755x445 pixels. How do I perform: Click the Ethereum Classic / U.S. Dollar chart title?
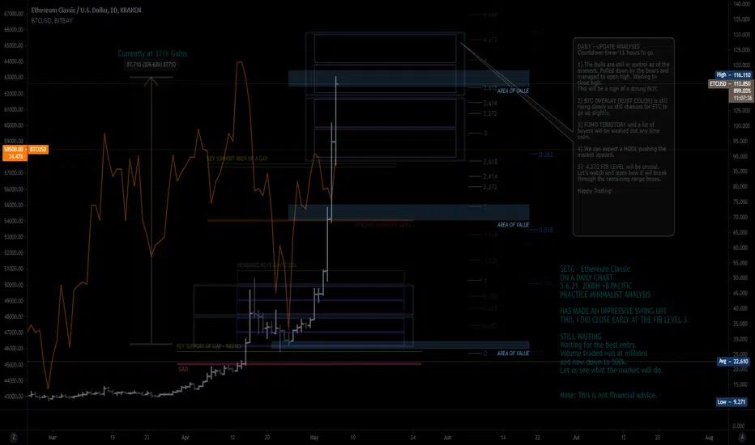click(x=86, y=10)
